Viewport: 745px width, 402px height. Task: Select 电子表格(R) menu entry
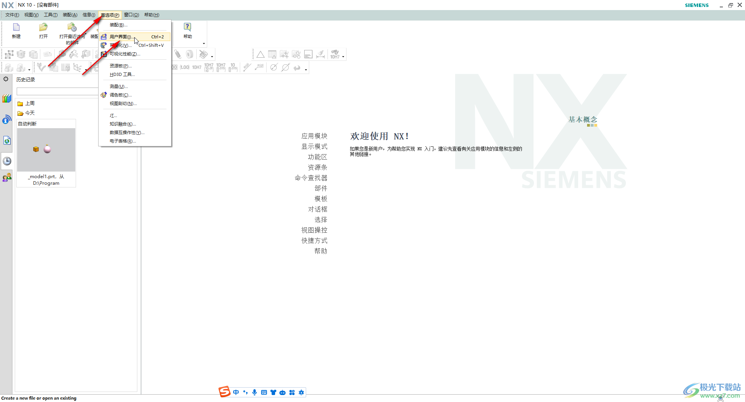pyautogui.click(x=135, y=141)
